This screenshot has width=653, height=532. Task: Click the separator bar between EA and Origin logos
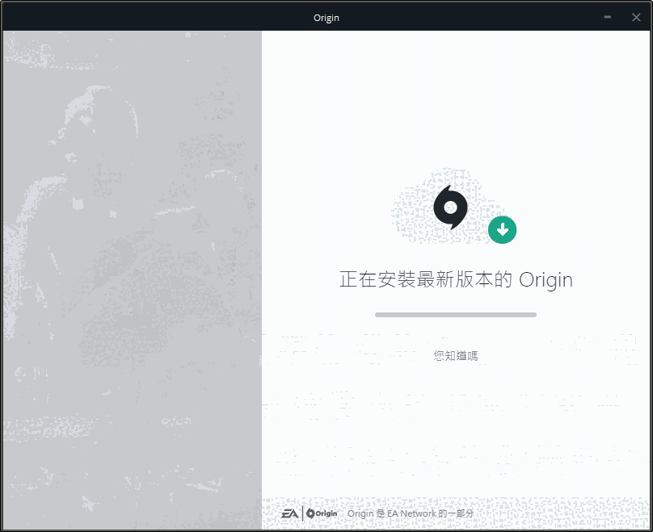tap(301, 512)
